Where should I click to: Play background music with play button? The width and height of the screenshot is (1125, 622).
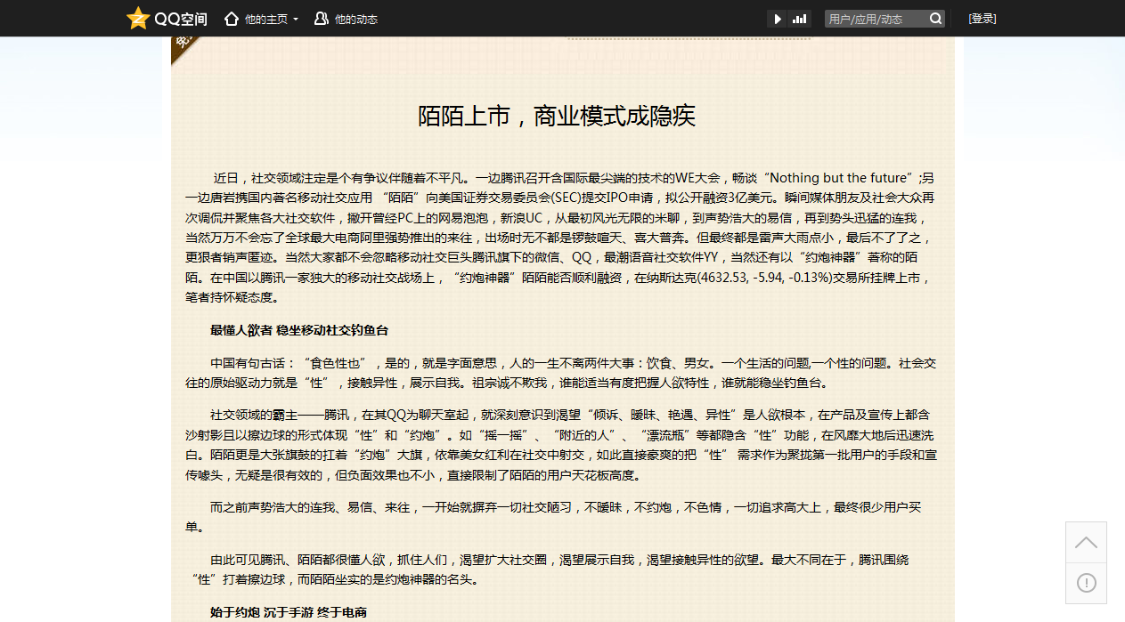[x=778, y=19]
